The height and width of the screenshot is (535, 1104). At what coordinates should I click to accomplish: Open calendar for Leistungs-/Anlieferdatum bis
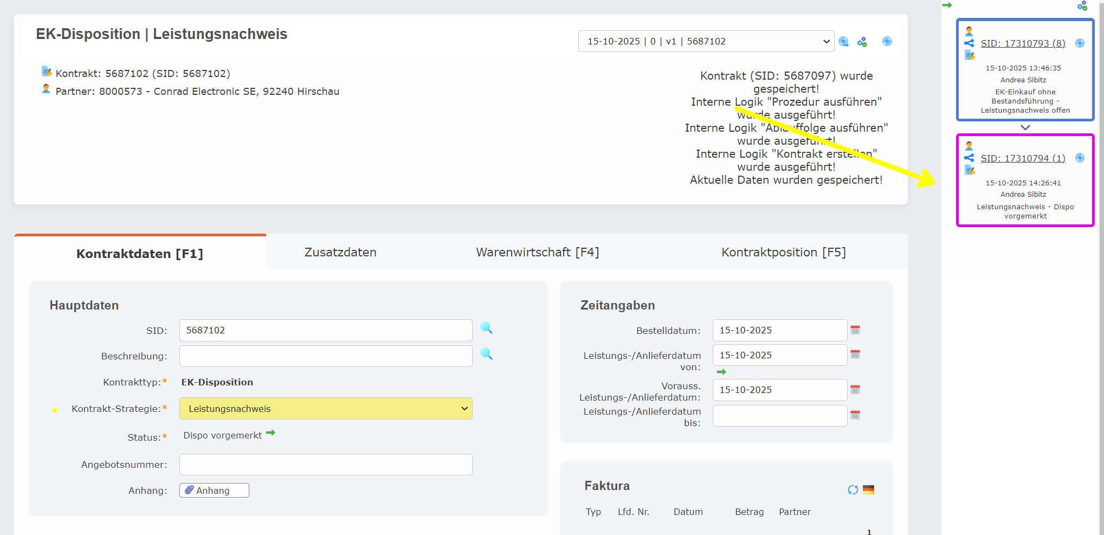click(855, 415)
